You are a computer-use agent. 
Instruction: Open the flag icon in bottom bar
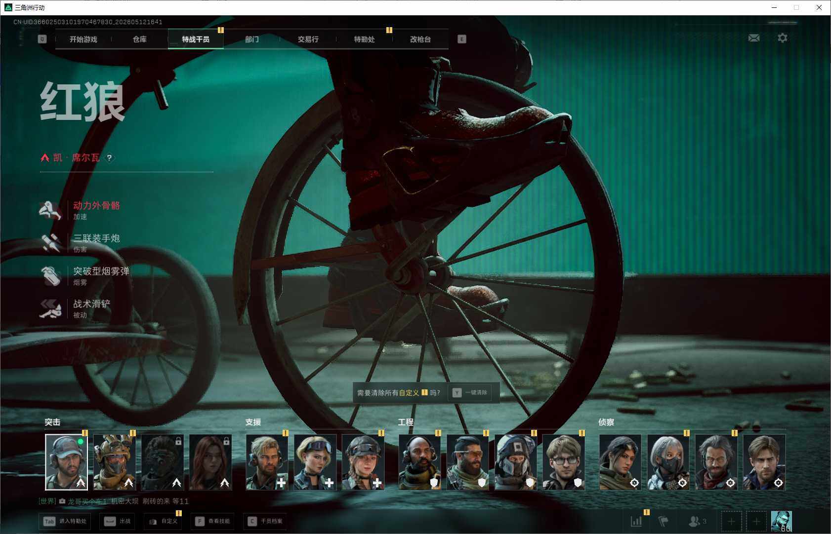coord(664,521)
